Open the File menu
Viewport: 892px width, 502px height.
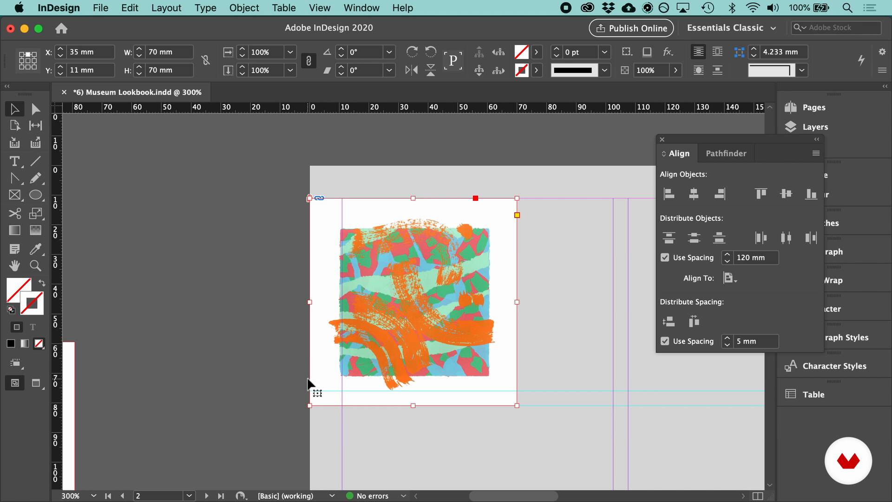[100, 8]
